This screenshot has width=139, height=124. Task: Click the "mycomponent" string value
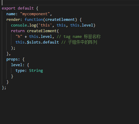[35, 14]
